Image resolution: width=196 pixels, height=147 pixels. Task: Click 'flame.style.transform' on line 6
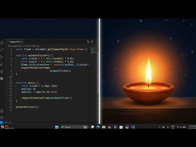[35, 65]
